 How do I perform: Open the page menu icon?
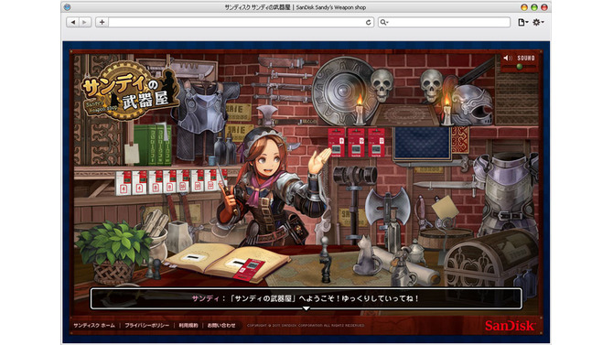click(522, 22)
